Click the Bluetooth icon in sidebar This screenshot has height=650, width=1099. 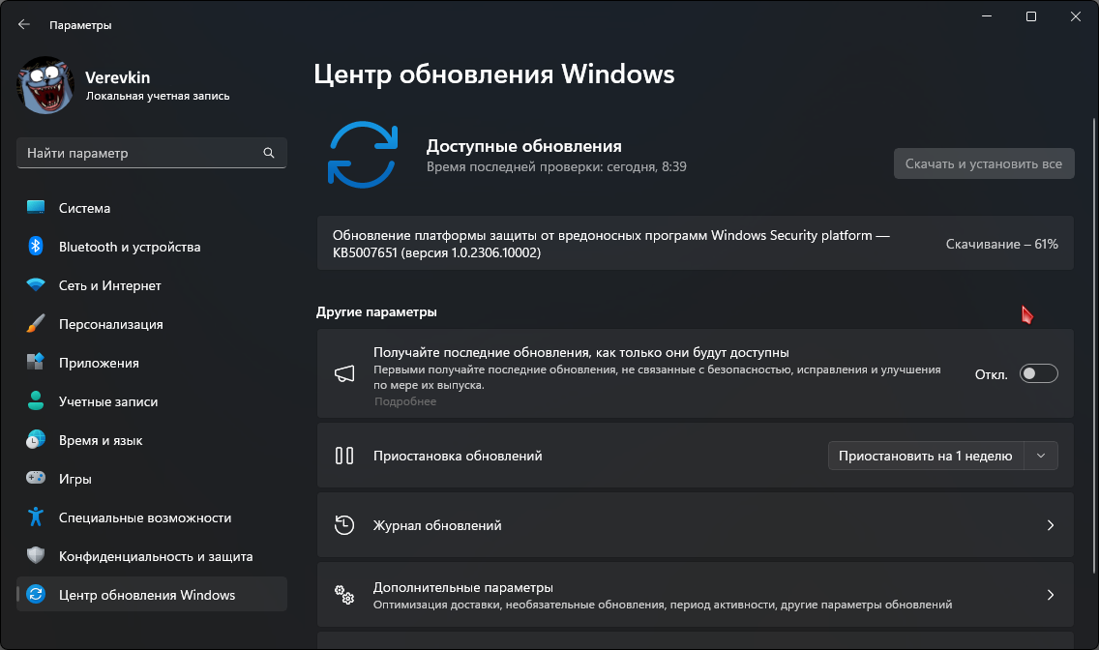coord(36,246)
